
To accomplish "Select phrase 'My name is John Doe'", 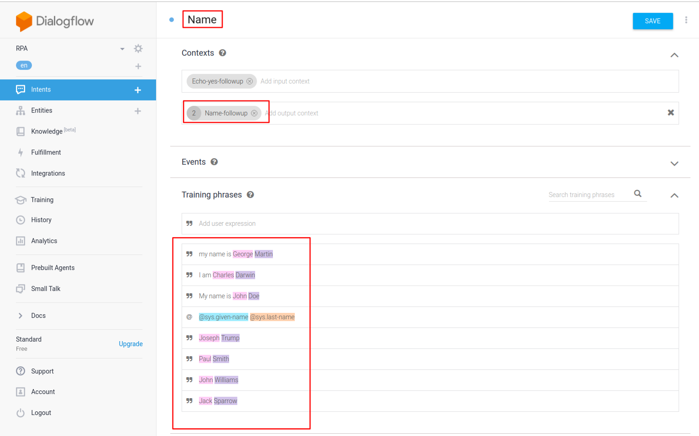I will pos(229,296).
